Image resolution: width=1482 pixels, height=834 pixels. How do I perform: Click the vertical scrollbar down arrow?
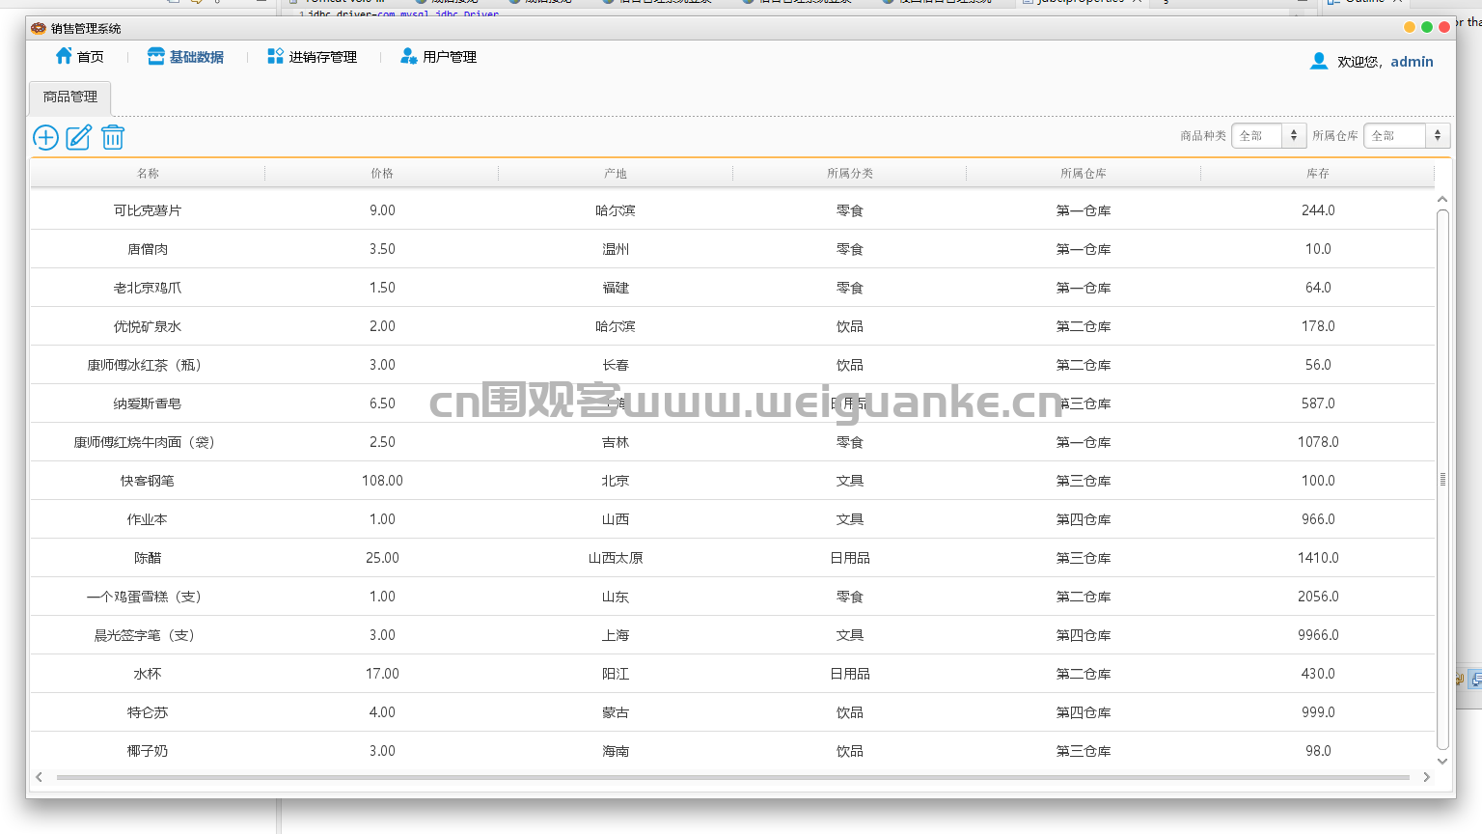click(1442, 762)
